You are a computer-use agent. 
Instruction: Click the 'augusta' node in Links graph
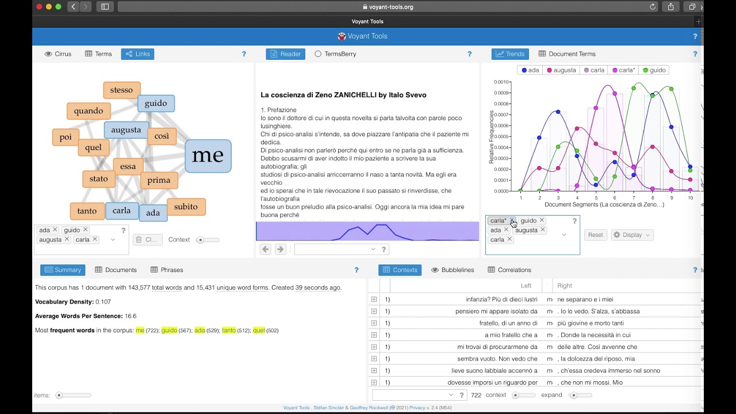126,130
